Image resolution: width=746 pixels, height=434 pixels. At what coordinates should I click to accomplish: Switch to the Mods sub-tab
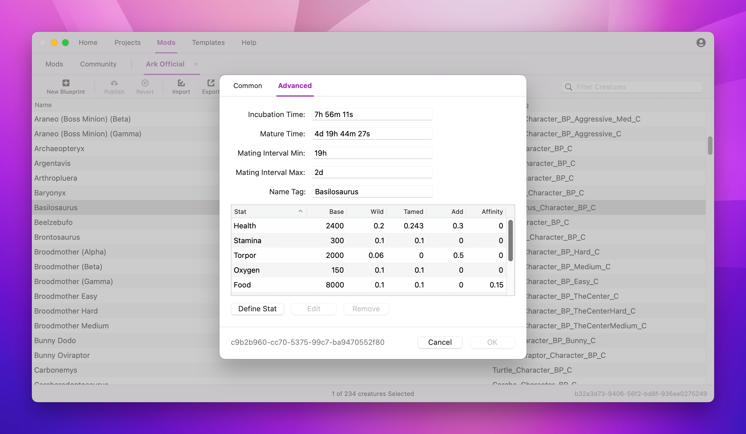point(54,64)
